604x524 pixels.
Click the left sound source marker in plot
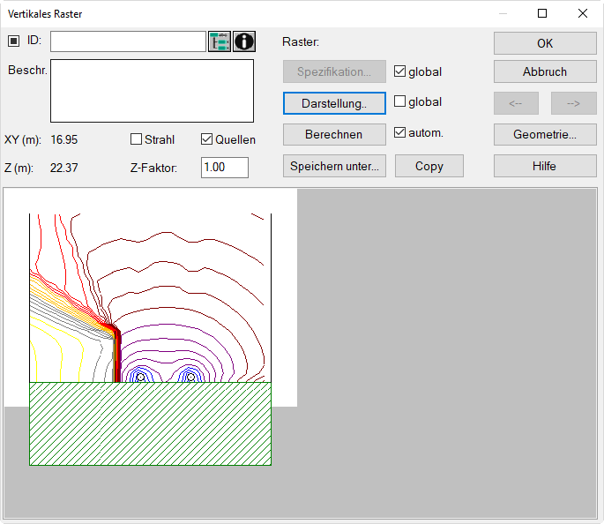[x=140, y=378]
